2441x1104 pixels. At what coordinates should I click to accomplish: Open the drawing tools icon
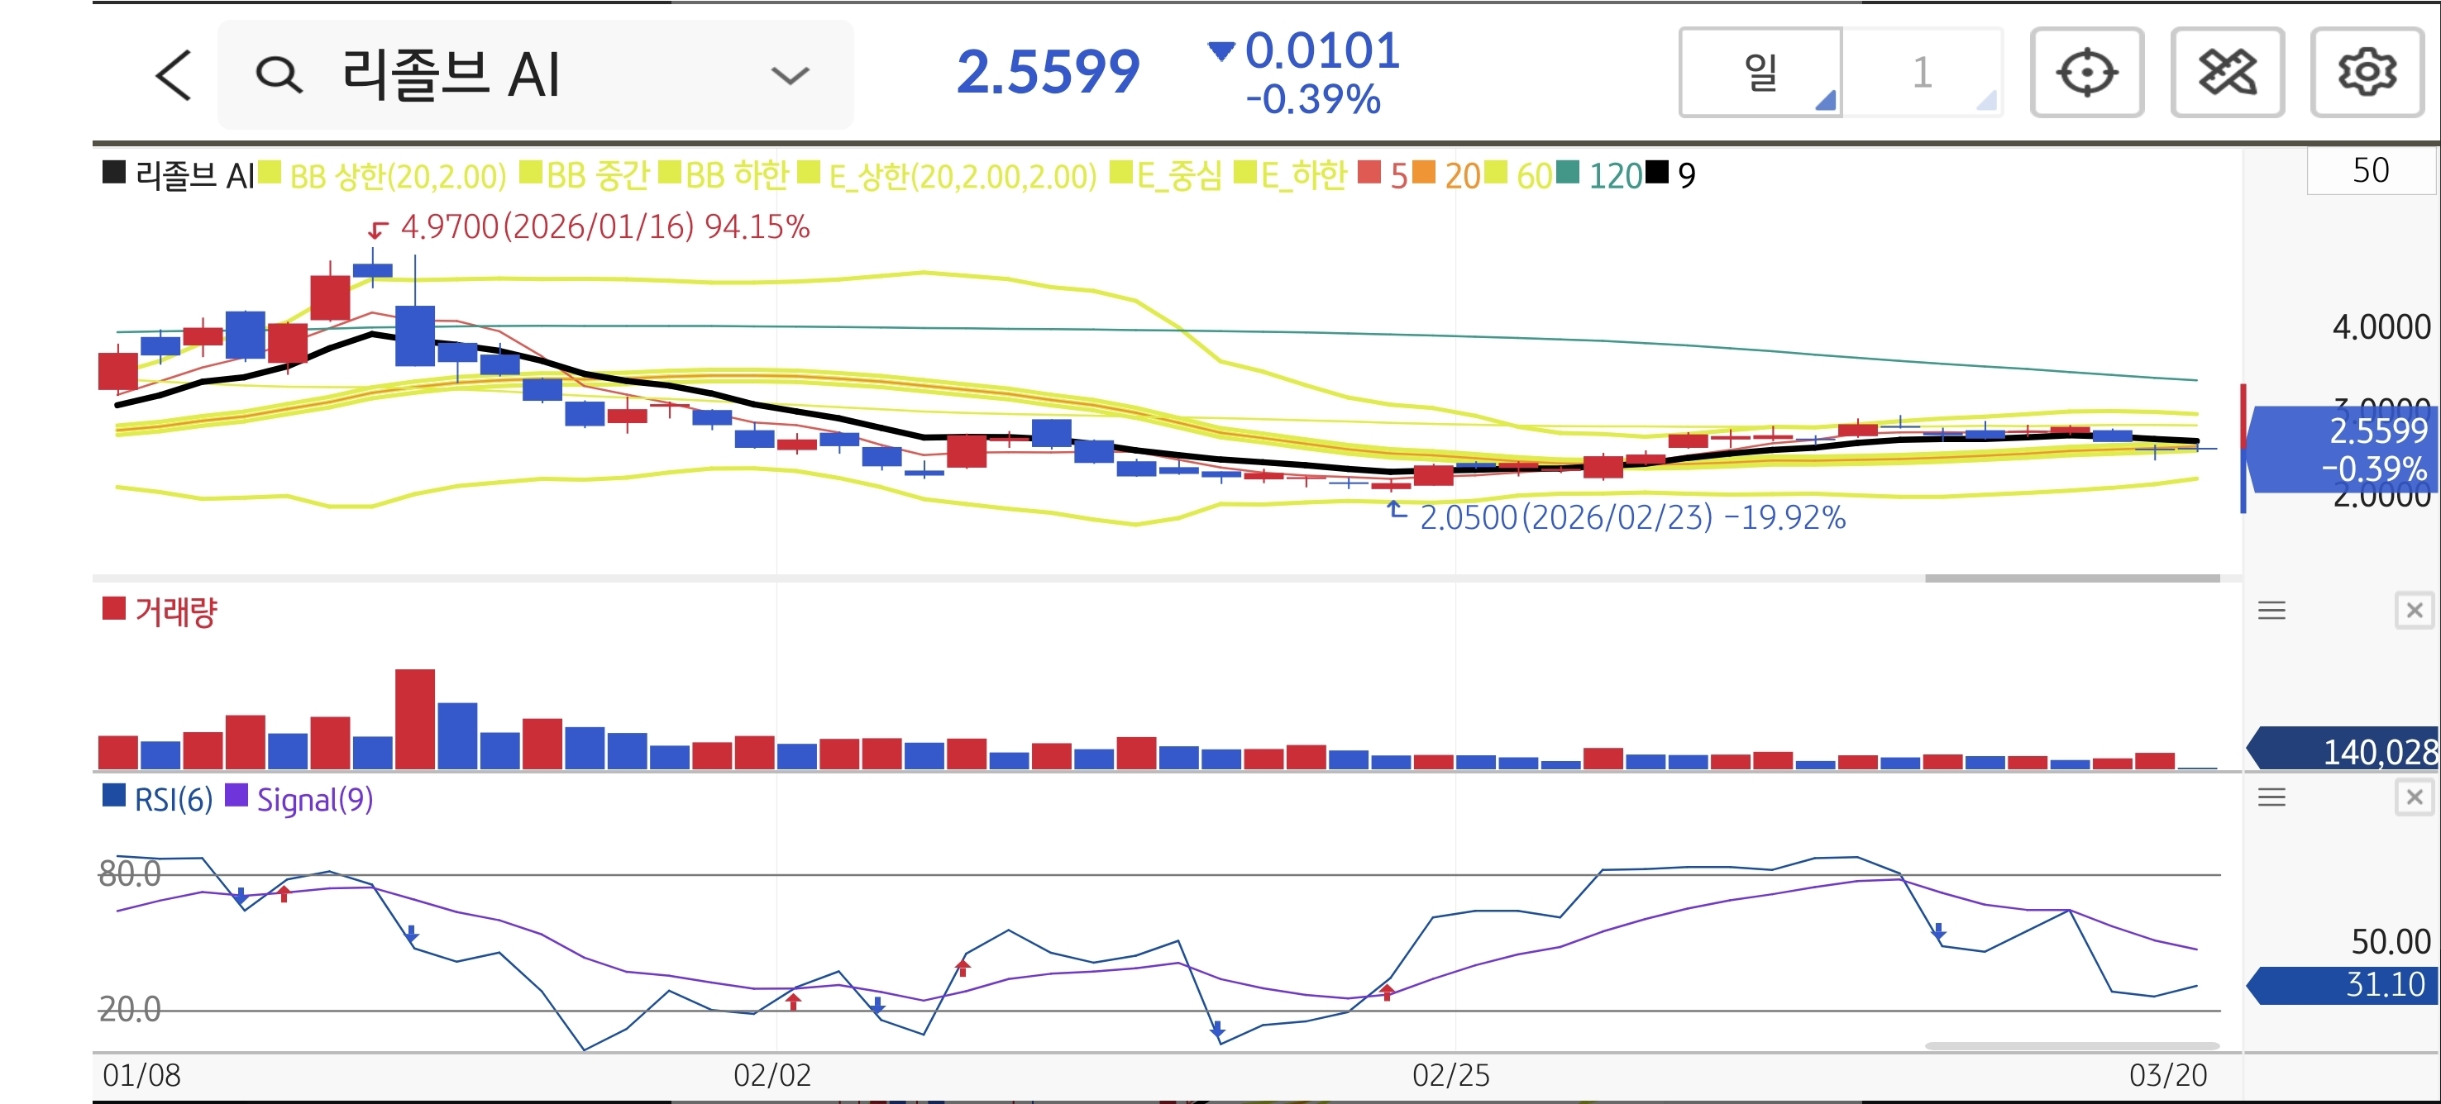pos(2226,73)
